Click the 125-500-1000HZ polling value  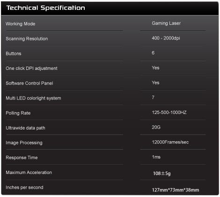pyautogui.click(x=169, y=113)
